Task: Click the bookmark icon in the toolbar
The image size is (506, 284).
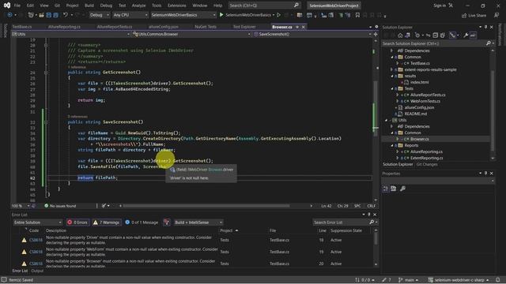Action: [357, 15]
